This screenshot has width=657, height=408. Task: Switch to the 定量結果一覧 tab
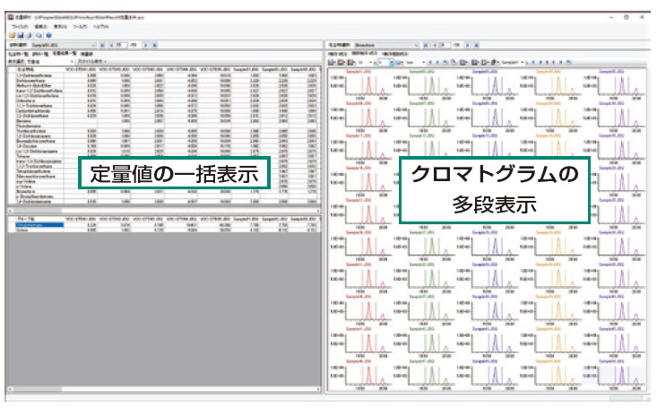(x=65, y=54)
